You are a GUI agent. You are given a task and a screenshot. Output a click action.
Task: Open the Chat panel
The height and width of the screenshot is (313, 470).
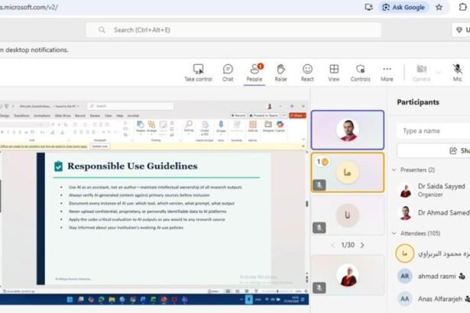point(228,72)
